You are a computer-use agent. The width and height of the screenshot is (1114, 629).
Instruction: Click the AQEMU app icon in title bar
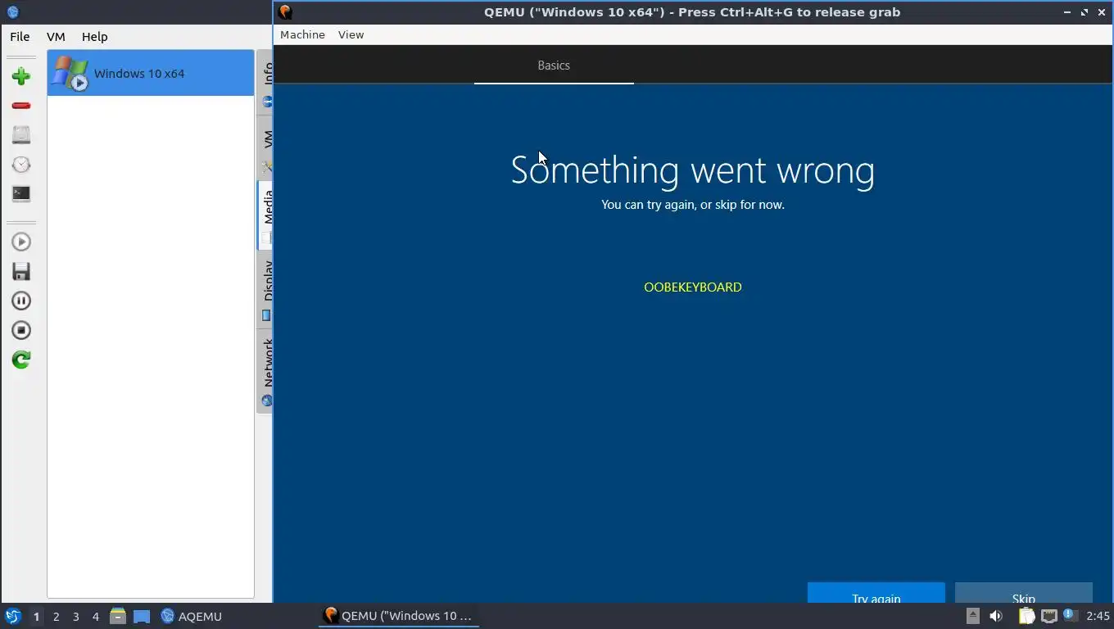click(x=12, y=11)
